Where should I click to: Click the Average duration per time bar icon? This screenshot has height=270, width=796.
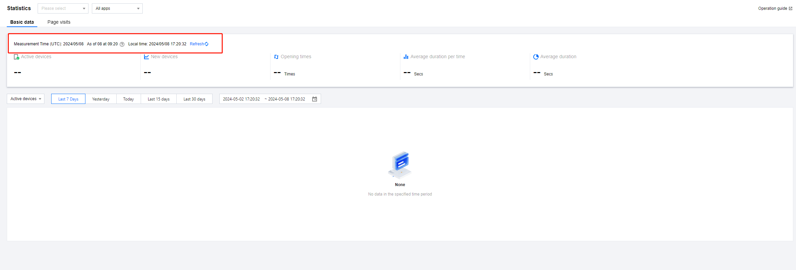406,57
